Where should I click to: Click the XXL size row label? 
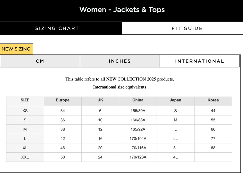[25, 157]
